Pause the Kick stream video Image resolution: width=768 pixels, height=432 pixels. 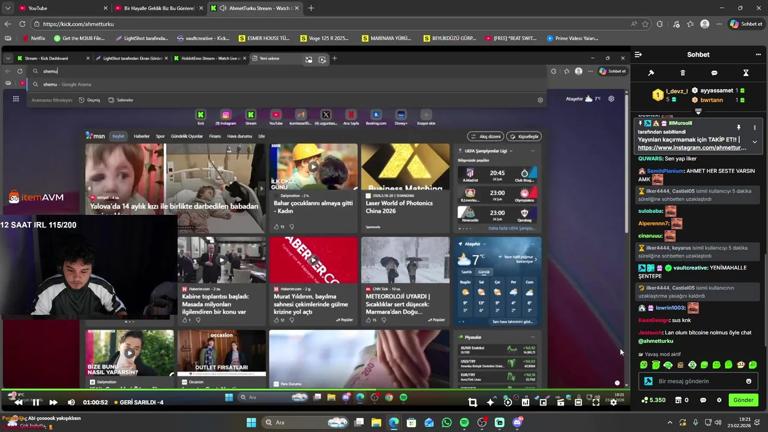coord(35,403)
